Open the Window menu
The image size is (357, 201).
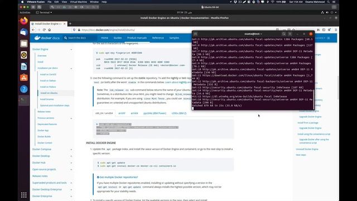pos(94,2)
